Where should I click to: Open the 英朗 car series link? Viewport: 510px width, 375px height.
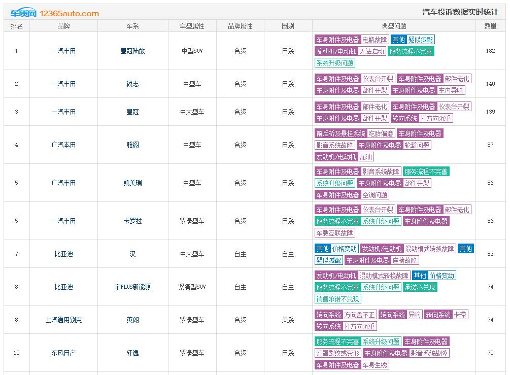coord(133,320)
